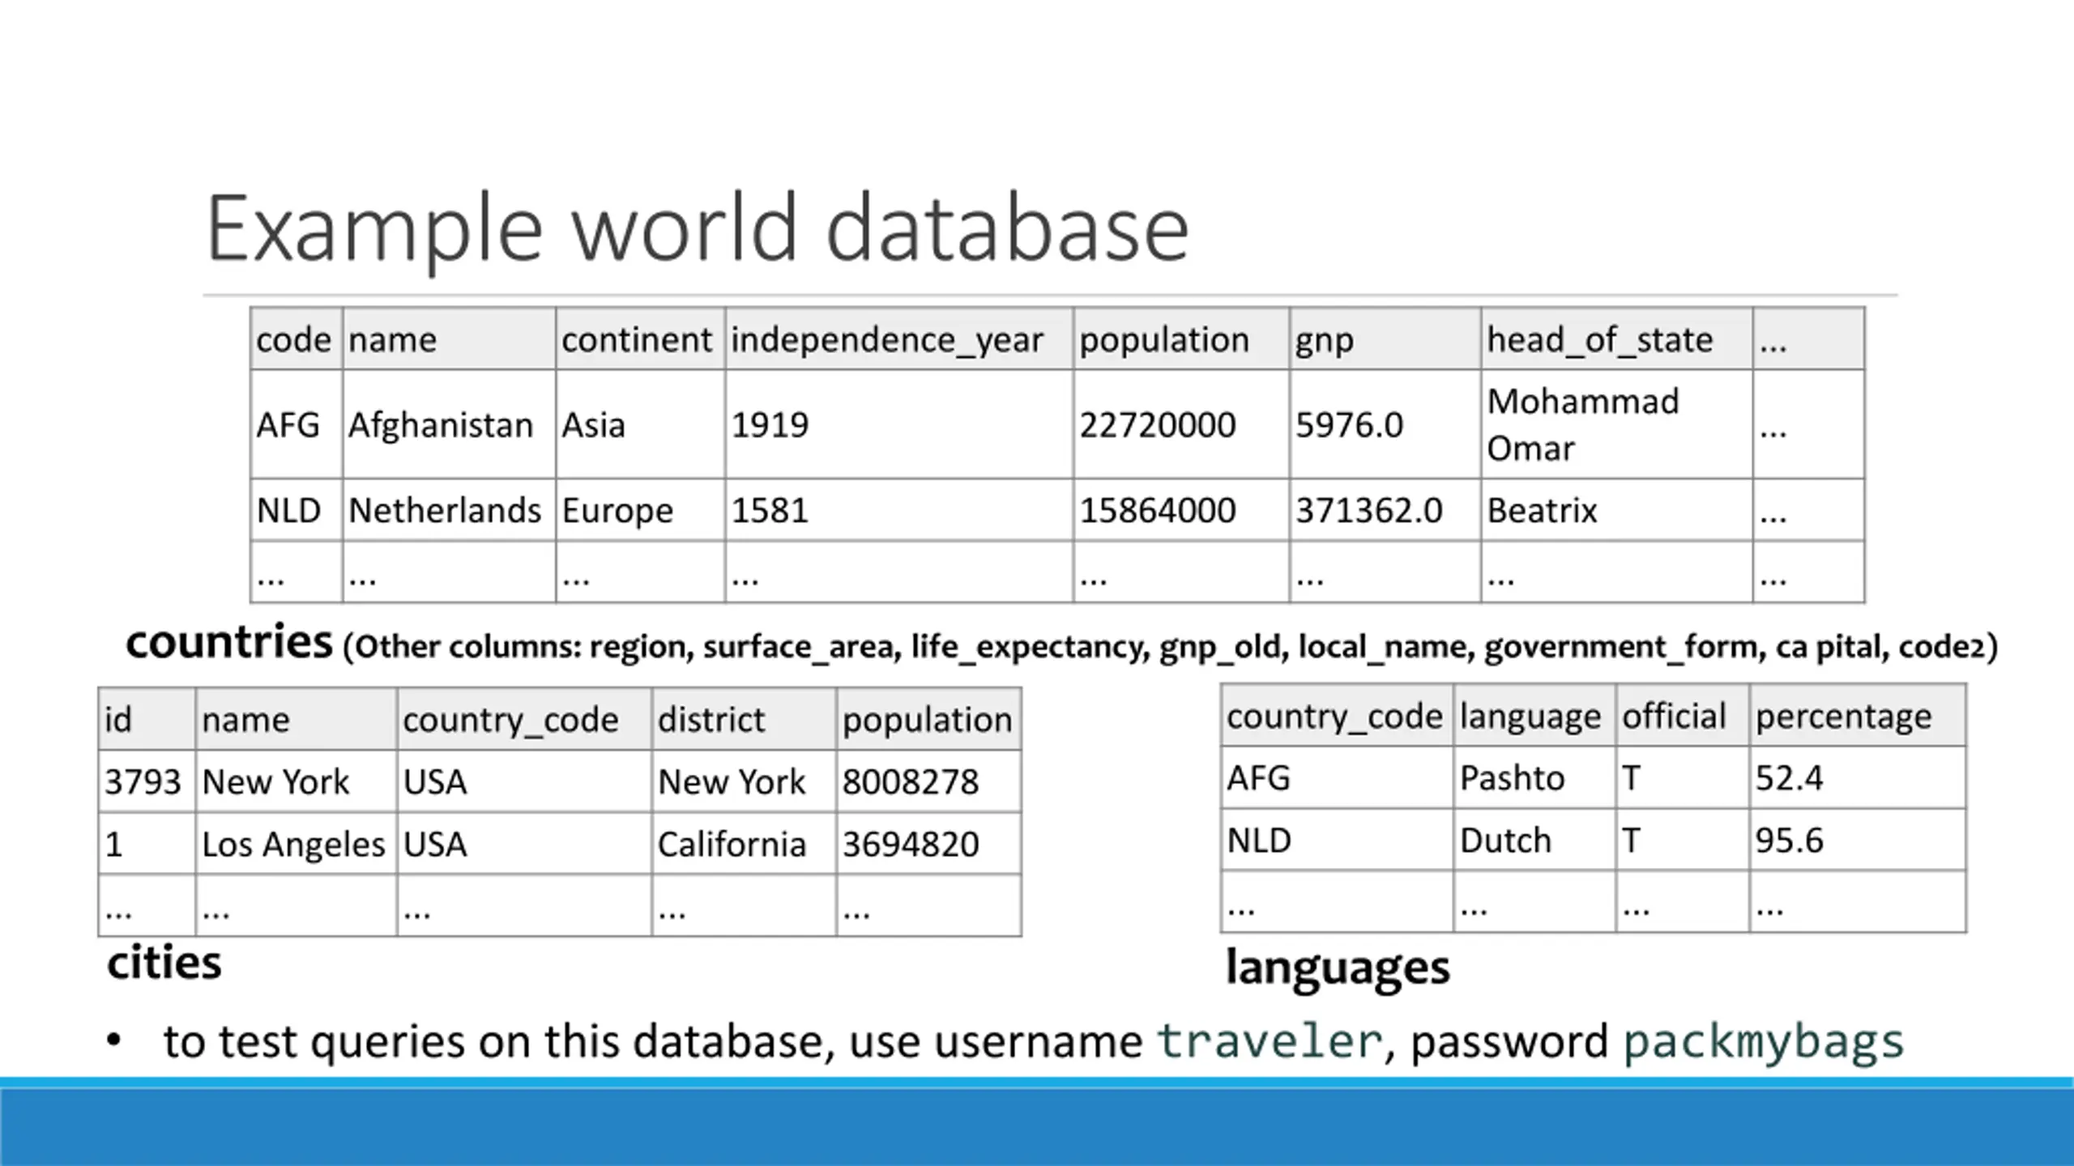Click the 'gnp' column header

[1385, 338]
